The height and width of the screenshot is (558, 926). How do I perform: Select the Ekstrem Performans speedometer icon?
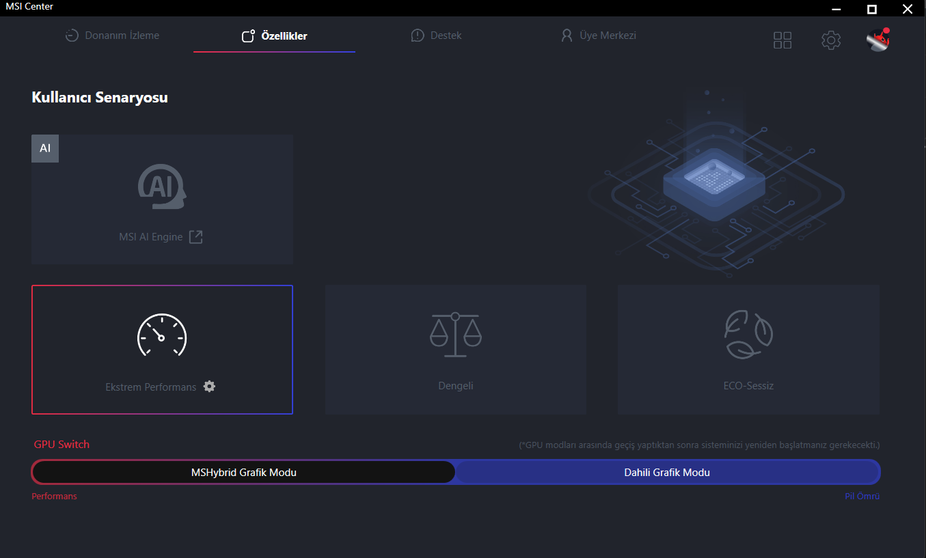[x=162, y=335]
